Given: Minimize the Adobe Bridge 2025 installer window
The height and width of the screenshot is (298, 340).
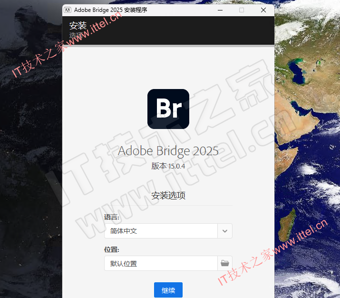Looking at the screenshot, I should pos(220,10).
